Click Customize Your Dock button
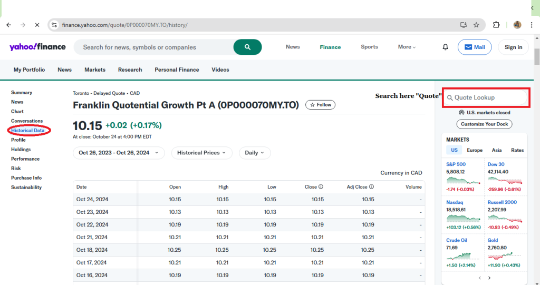Screen dimensions: 540x285 click(x=484, y=124)
